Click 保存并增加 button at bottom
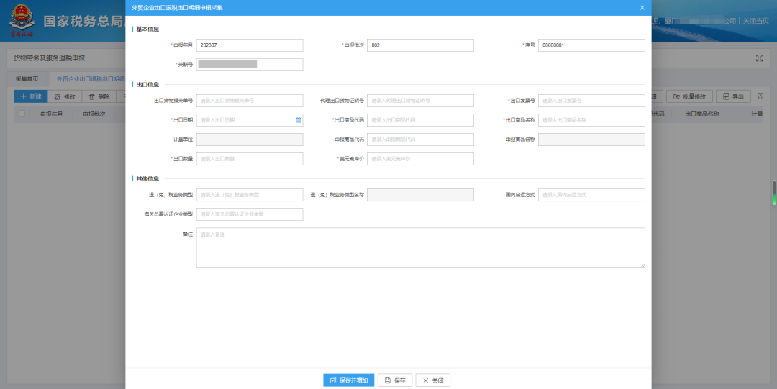This screenshot has width=777, height=389. [348, 380]
